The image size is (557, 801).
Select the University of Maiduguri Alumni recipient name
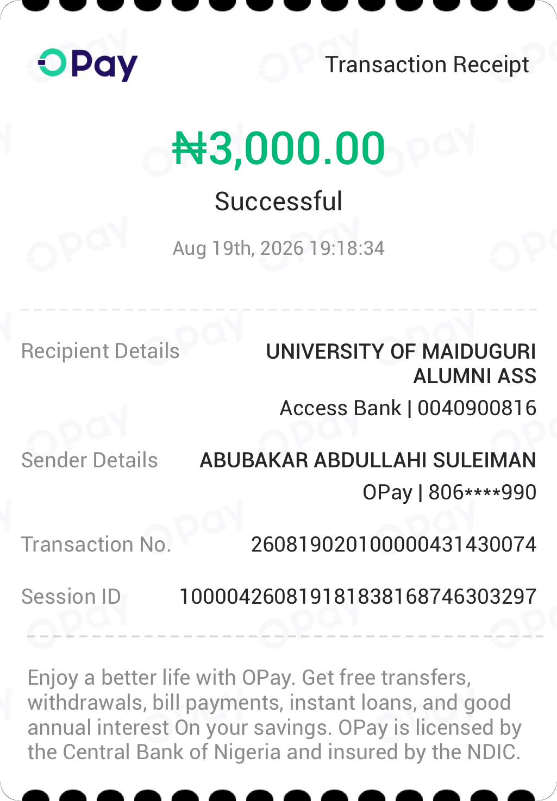click(x=401, y=364)
